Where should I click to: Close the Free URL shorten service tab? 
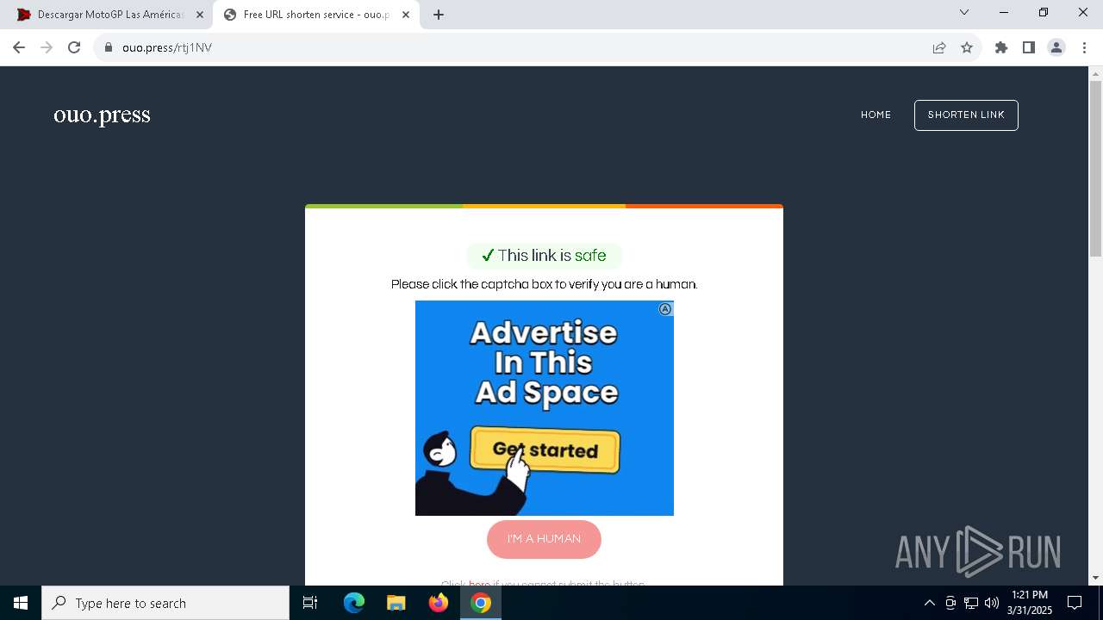tap(406, 15)
